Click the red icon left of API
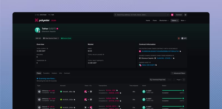The image size is (222, 109). pyautogui.click(x=179, y=38)
